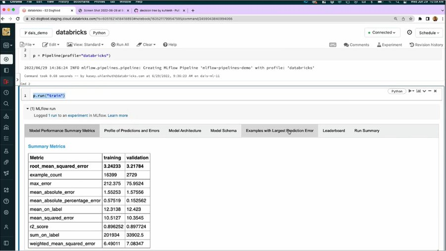
Task: Expand the side panel arrow left of cell
Action: tap(17, 80)
